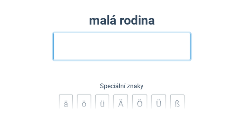Select the special characters section title
Viewport: 243px width, 121px height.
click(x=122, y=86)
